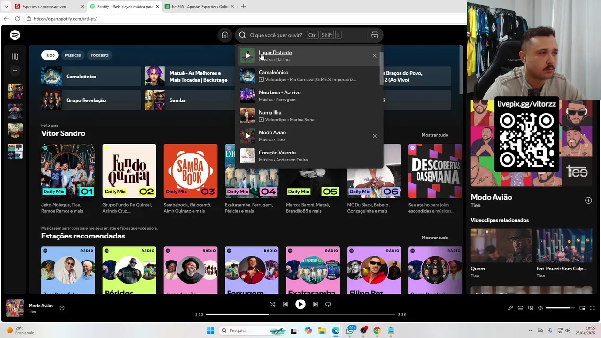
Task: Open WhatsApp from the taskbar
Action: 350,330
